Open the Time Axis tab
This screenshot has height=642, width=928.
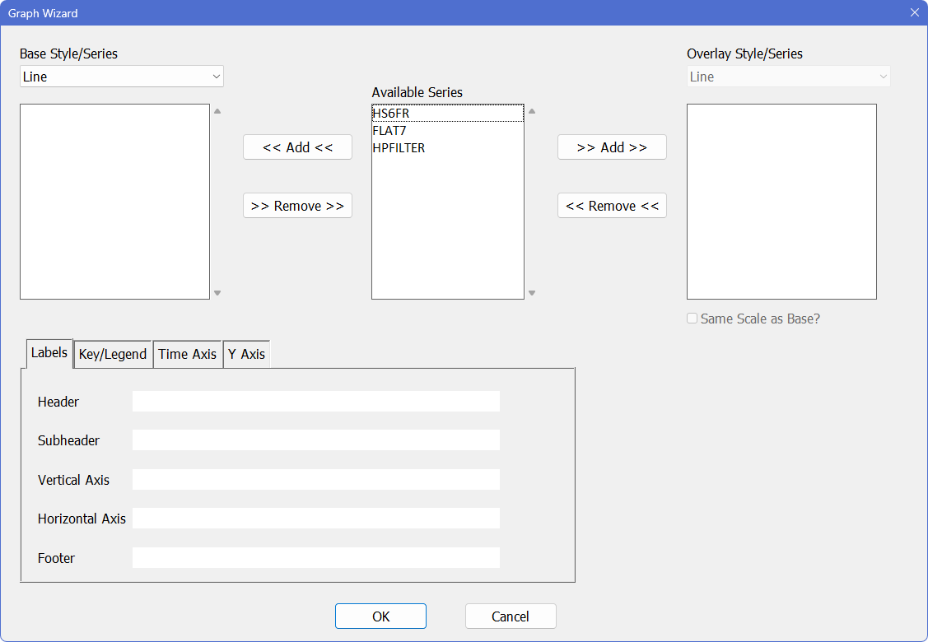point(187,354)
